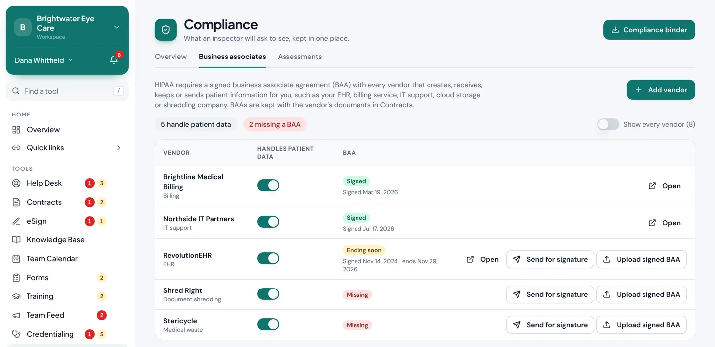Screen dimensions: 715x347
Task: Toggle patient data switch for Stericycle
Action: tap(268, 324)
